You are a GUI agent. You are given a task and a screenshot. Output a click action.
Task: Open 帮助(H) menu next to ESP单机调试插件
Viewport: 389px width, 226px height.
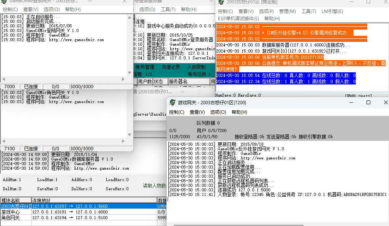point(272,19)
